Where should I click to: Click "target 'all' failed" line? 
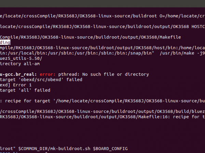tap(25, 90)
